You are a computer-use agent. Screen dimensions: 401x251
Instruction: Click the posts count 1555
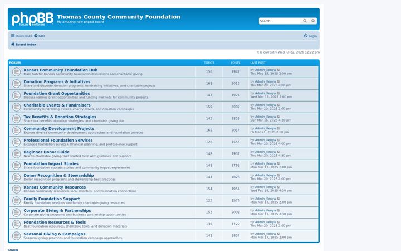(236, 142)
